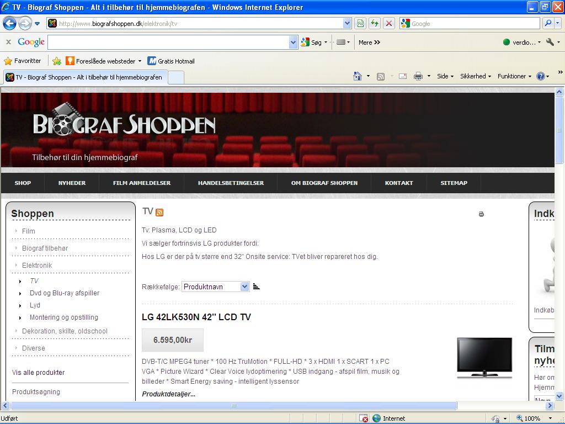Click the green Refresh arrows icon
The height and width of the screenshot is (424, 565).
pyautogui.click(x=375, y=24)
